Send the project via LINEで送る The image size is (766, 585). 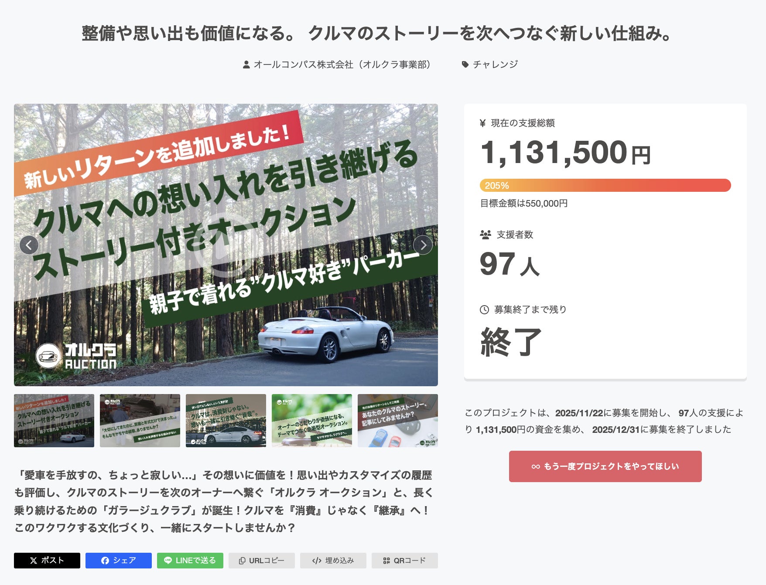[x=190, y=561]
